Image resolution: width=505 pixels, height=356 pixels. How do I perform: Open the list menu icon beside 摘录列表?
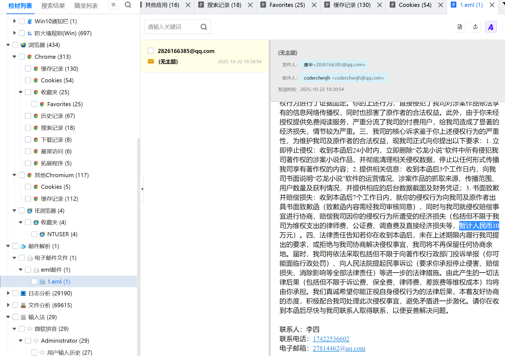113,5
